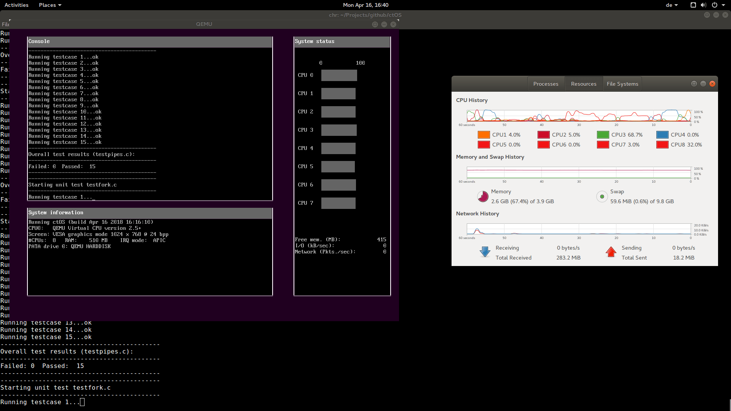Screen dimensions: 731x411
Task: Open the Activities menu
Action: [16, 5]
